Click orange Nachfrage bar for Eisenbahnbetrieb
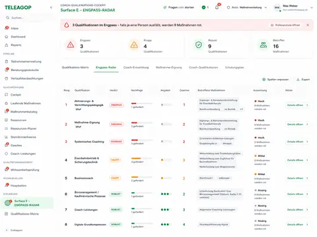 [142, 158]
